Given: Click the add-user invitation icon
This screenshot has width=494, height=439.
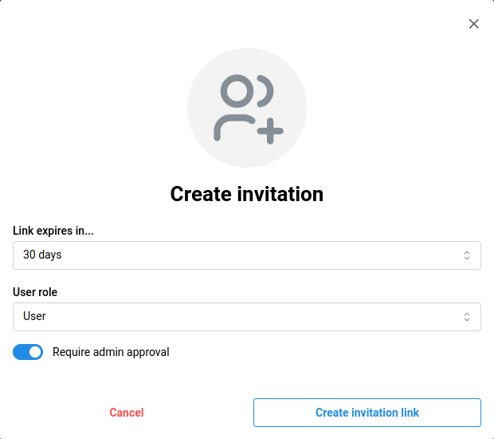Looking at the screenshot, I should [247, 109].
